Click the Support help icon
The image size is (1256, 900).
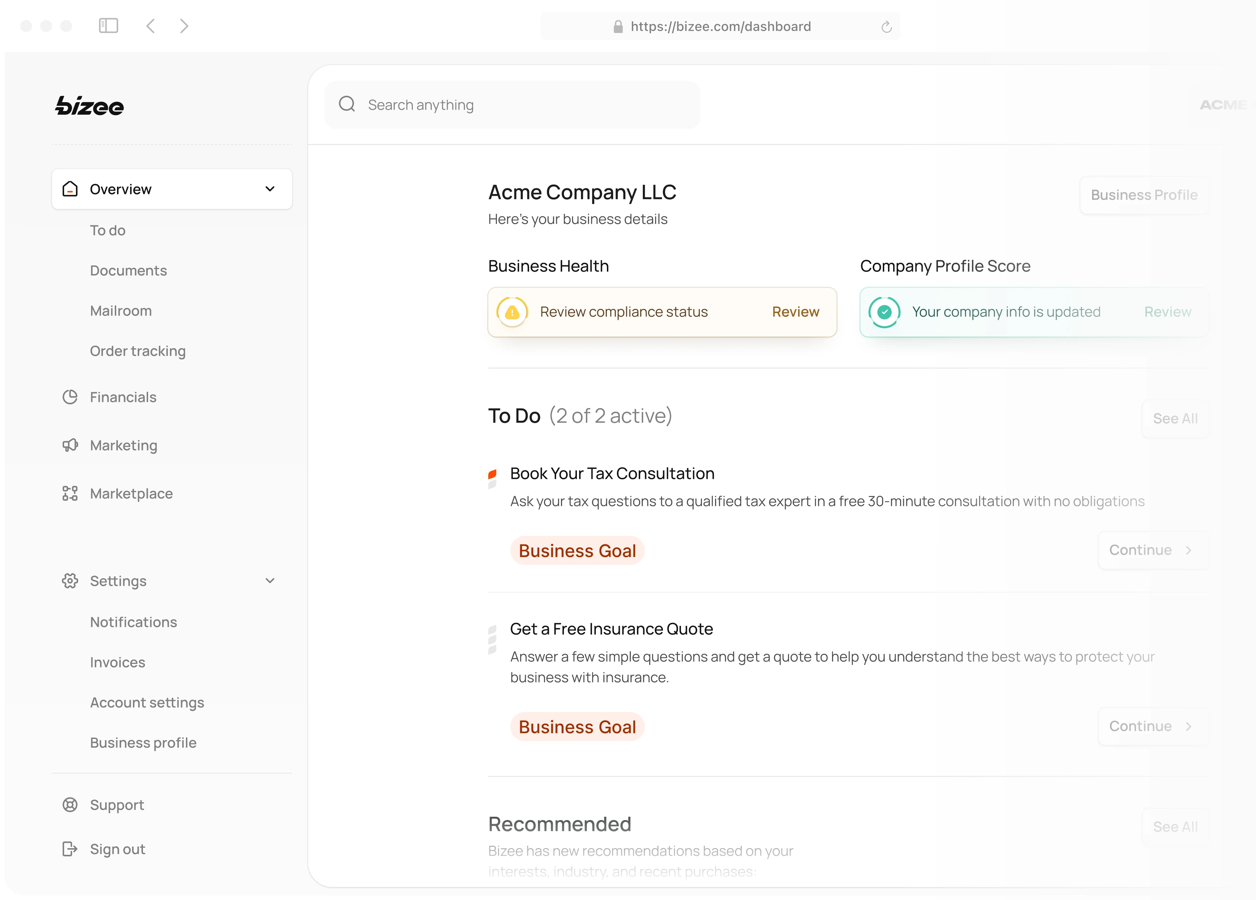[70, 805]
